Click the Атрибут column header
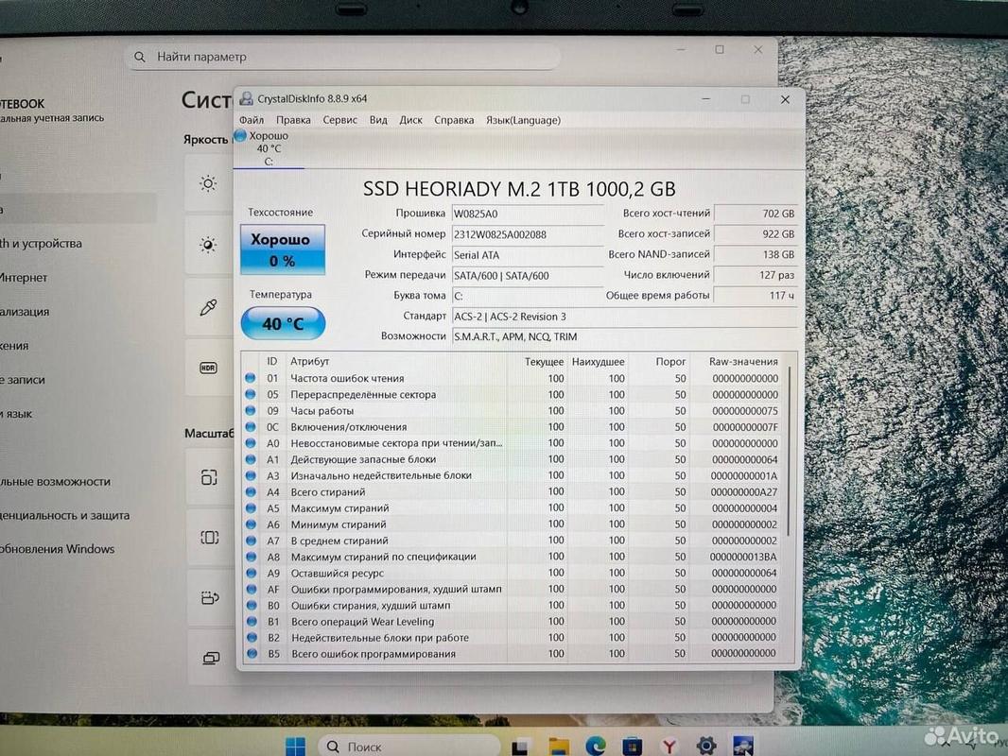Image resolution: width=1008 pixels, height=756 pixels. click(309, 362)
